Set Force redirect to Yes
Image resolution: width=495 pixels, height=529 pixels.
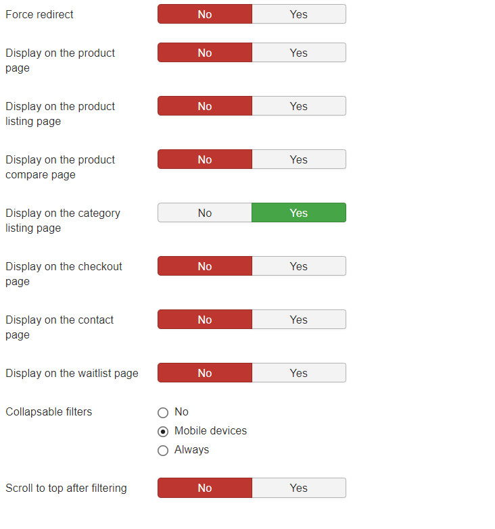(x=298, y=14)
